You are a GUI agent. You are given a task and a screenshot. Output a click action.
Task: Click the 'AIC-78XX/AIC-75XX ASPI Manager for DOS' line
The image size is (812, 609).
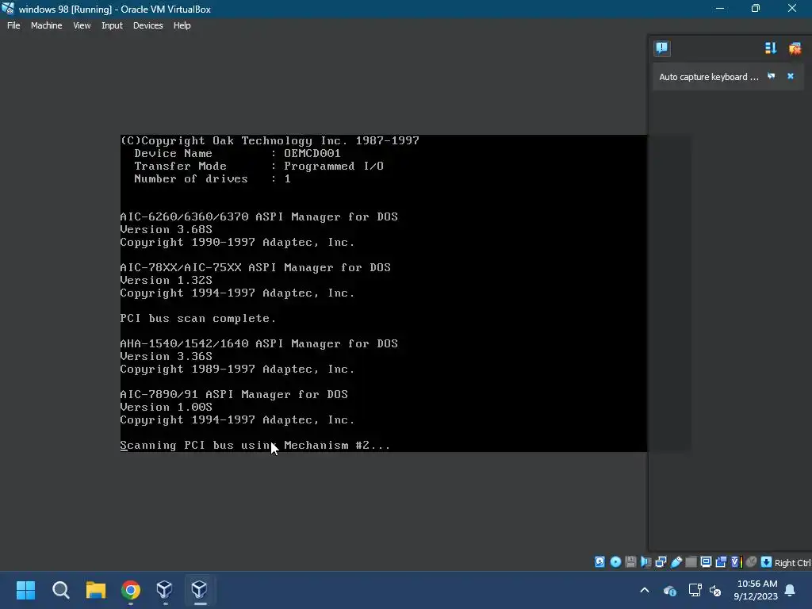click(255, 267)
